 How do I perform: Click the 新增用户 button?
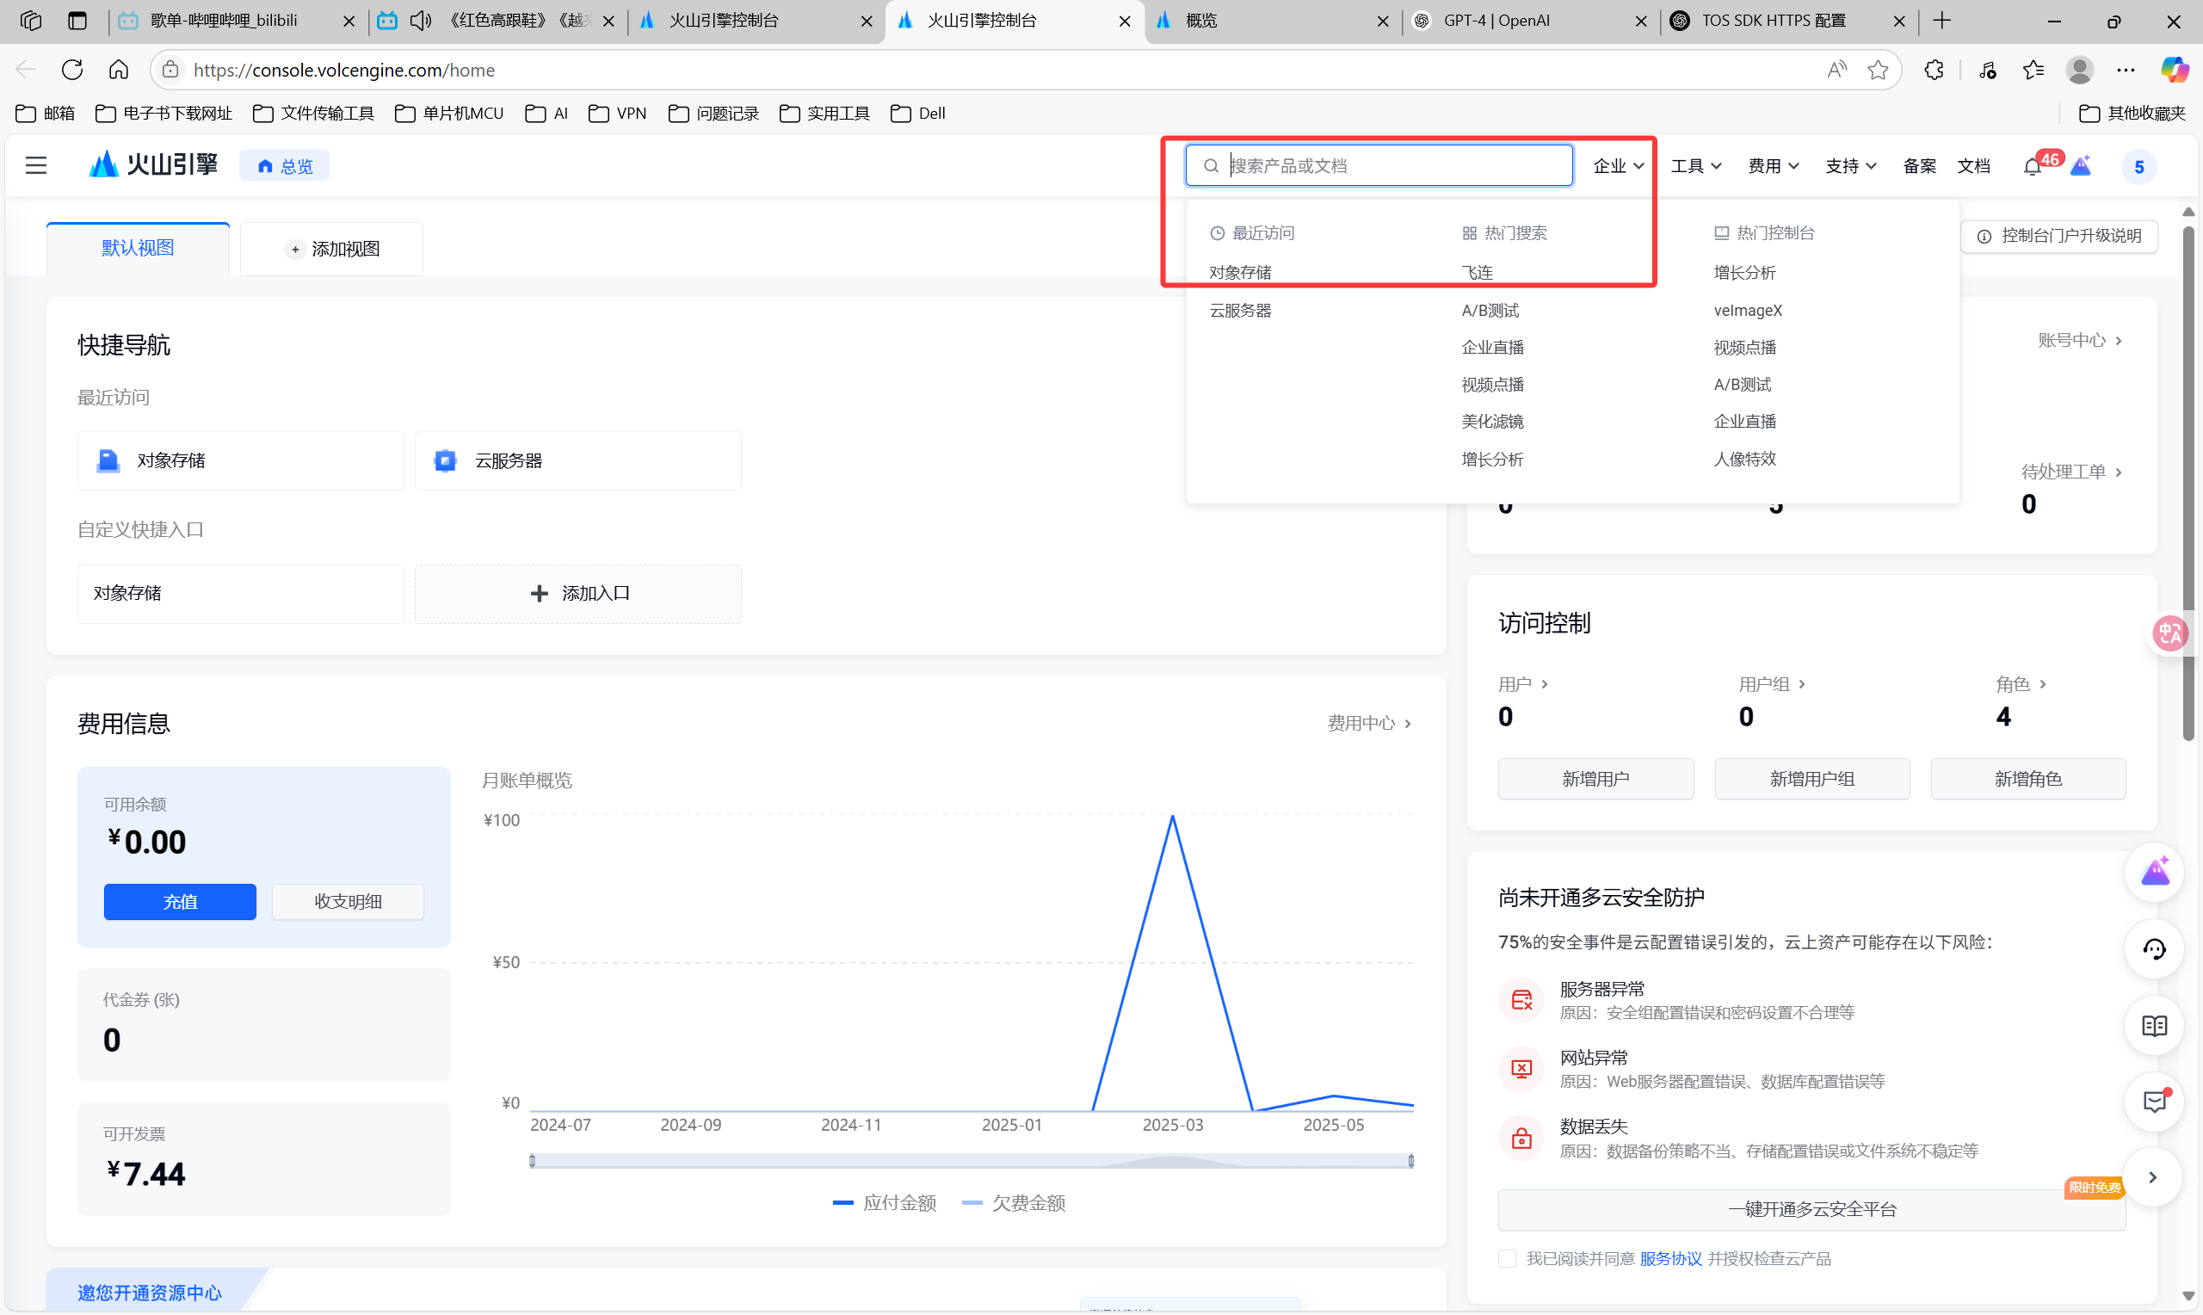pos(1595,779)
